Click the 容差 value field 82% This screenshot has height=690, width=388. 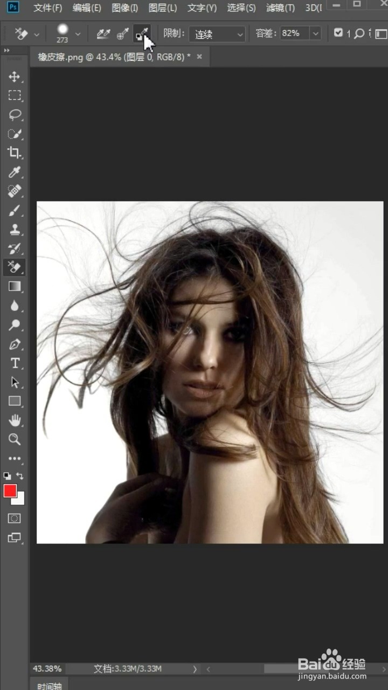tap(294, 33)
